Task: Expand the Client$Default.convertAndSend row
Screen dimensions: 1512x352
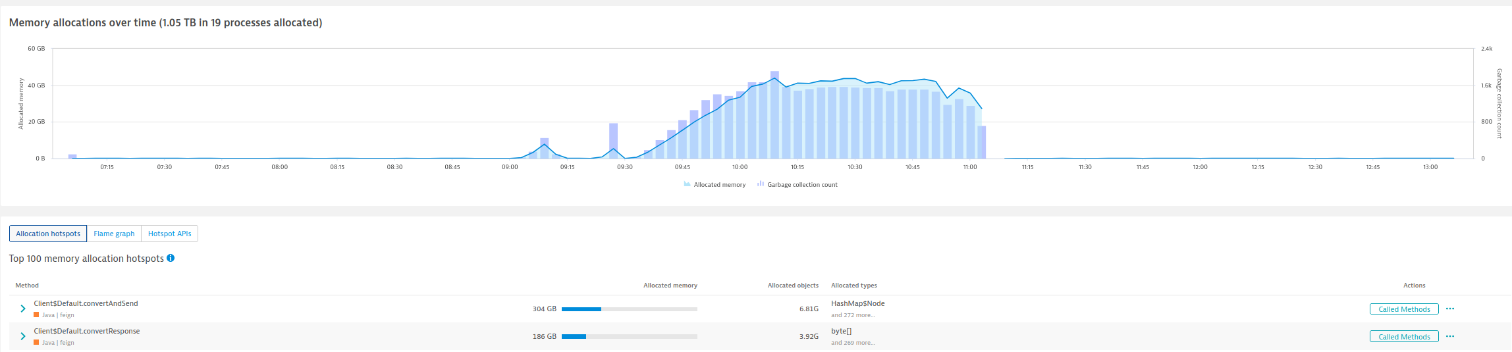Action: click(x=23, y=309)
